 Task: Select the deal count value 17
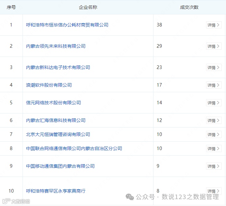[159, 85]
